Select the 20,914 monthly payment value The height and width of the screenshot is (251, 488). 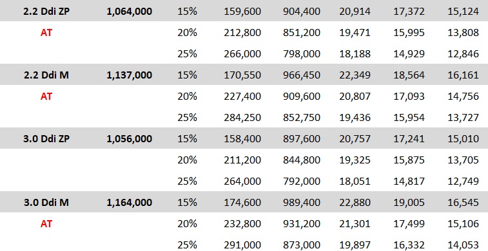coord(355,12)
